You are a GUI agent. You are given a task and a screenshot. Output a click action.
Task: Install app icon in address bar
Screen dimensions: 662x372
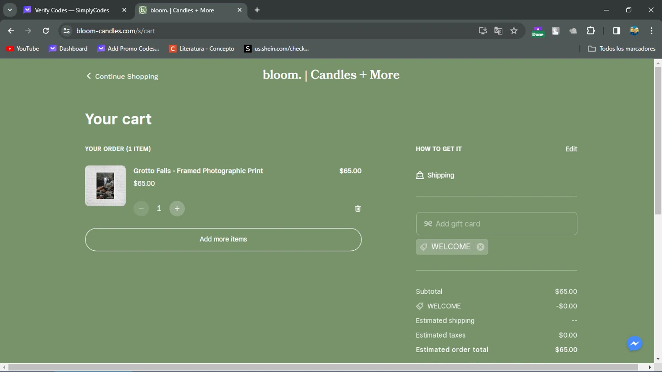pyautogui.click(x=483, y=31)
